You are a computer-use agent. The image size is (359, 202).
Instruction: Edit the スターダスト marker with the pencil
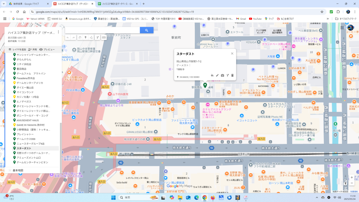(x=217, y=75)
